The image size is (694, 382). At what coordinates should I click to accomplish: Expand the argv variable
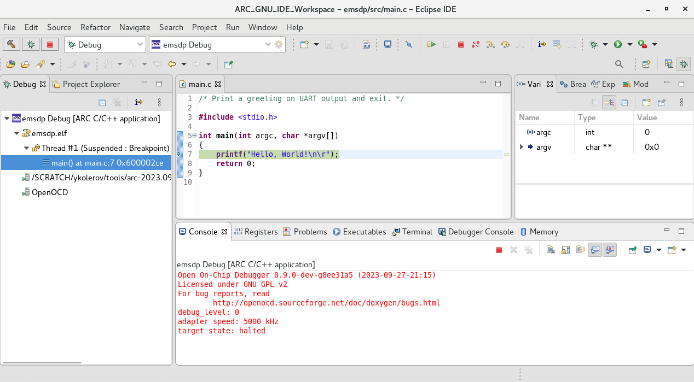click(x=520, y=146)
